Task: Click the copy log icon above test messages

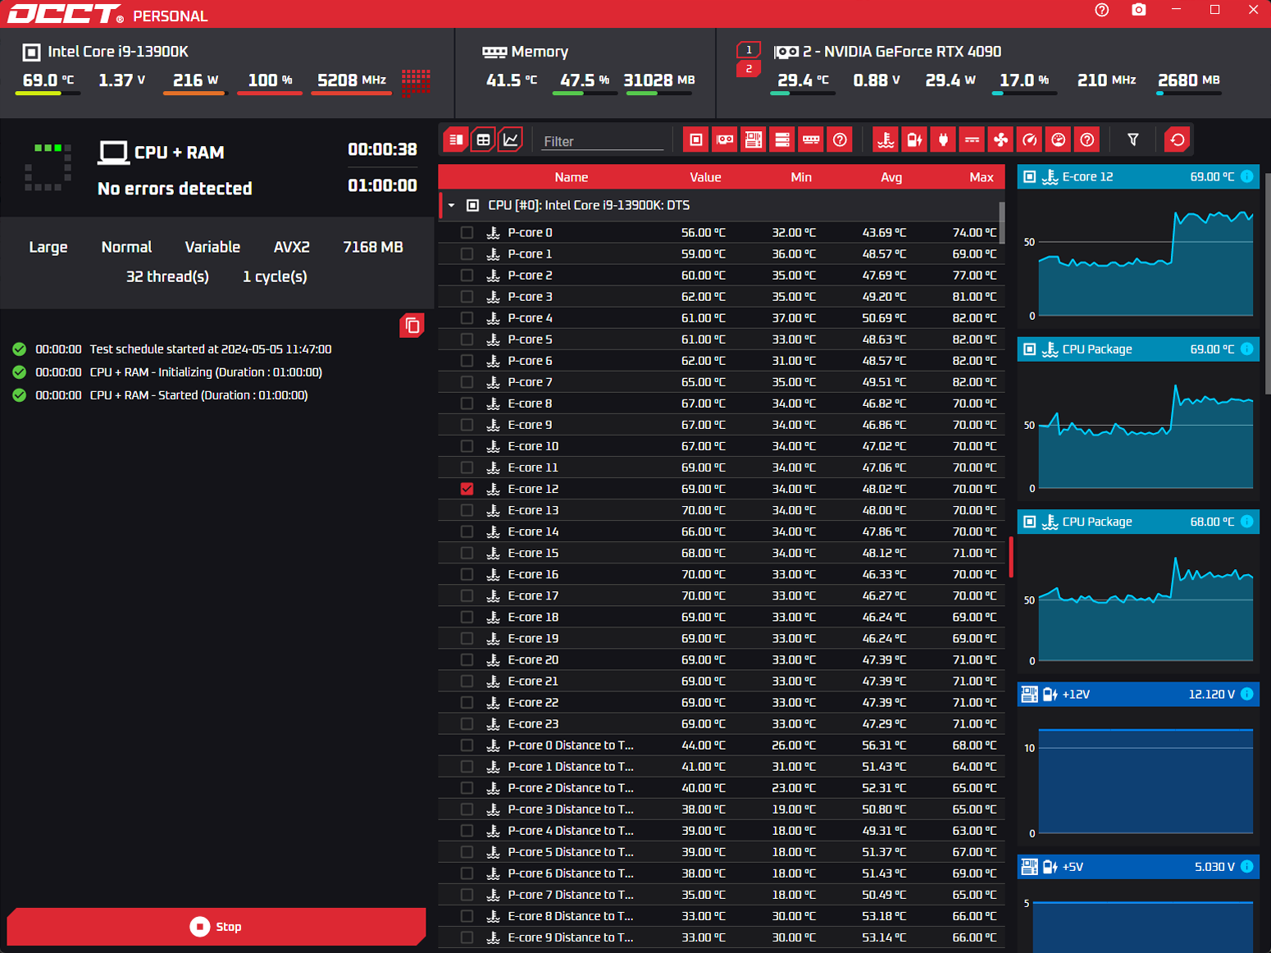Action: [x=412, y=325]
